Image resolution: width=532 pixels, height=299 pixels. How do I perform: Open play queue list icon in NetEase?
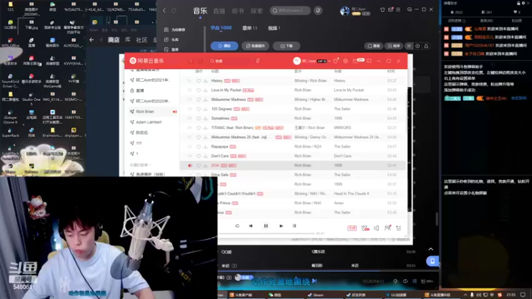coord(398,228)
